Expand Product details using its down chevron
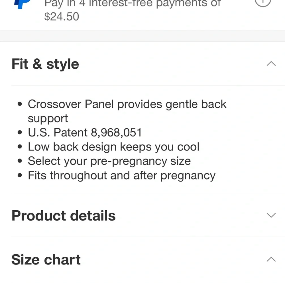The image size is (285, 285). tap(271, 215)
